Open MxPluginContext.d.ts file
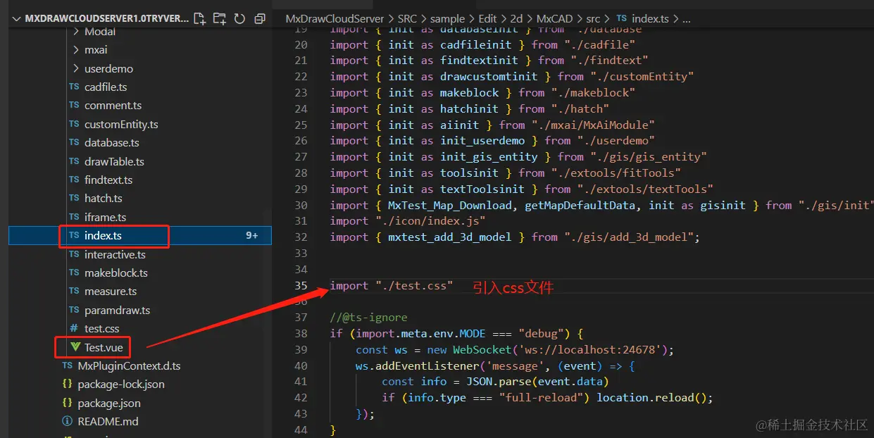 pos(129,366)
